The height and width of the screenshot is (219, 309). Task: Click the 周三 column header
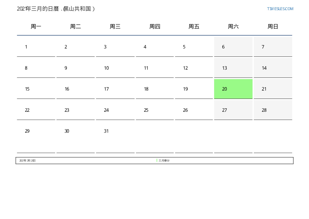[115, 26]
